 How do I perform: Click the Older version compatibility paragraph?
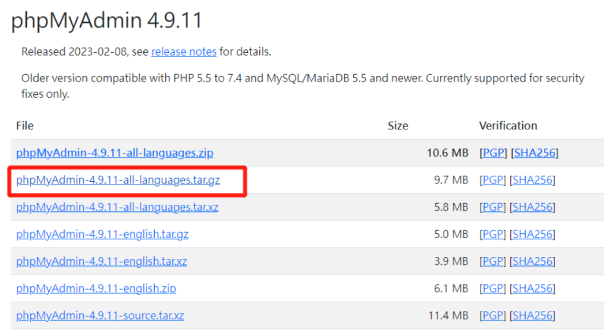pos(303,86)
